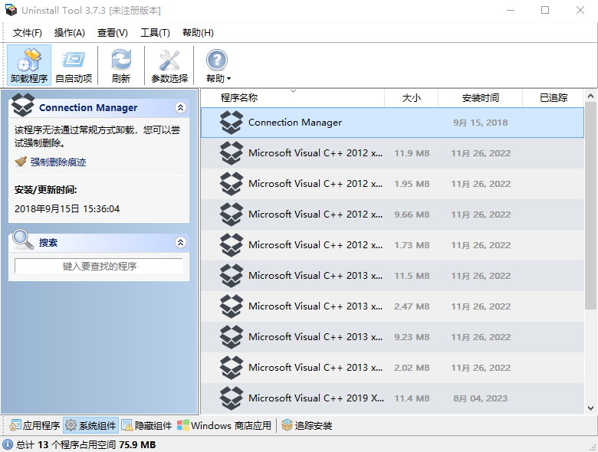Screen dimensions: 598x452
Task: Open the 帮助(H) menu
Action: coord(198,33)
